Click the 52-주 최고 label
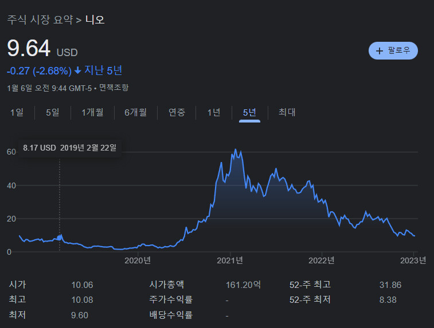Screen dimensions: 434x328 (x=310, y=285)
